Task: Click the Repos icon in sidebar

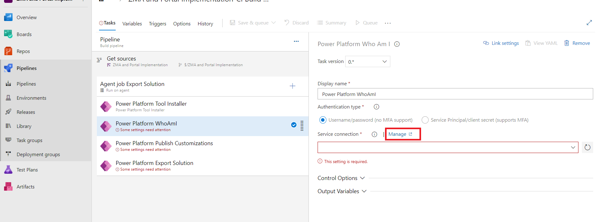Action: tap(8, 51)
